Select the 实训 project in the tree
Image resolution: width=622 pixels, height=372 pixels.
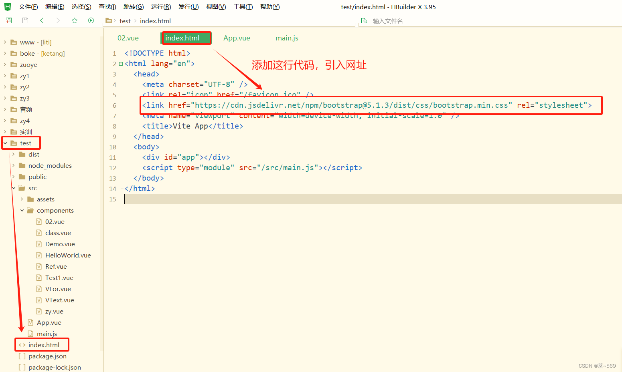click(26, 132)
